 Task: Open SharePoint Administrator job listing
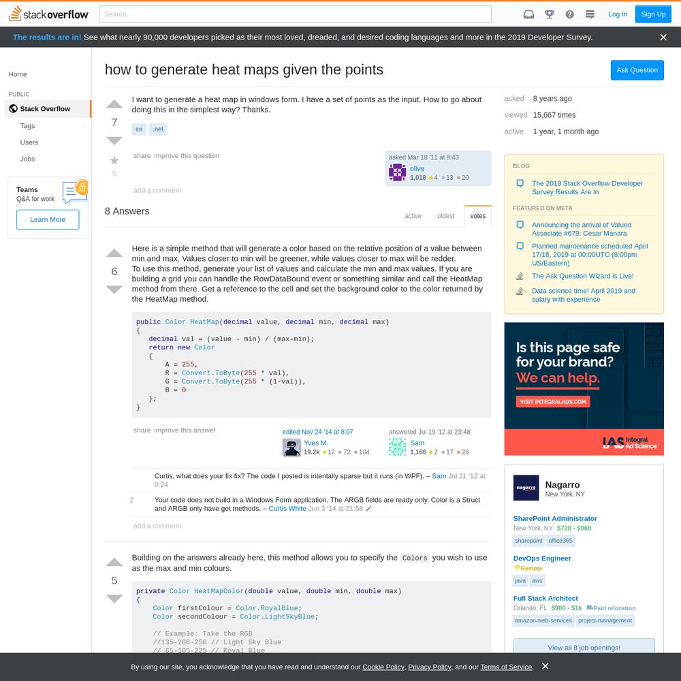tap(555, 518)
